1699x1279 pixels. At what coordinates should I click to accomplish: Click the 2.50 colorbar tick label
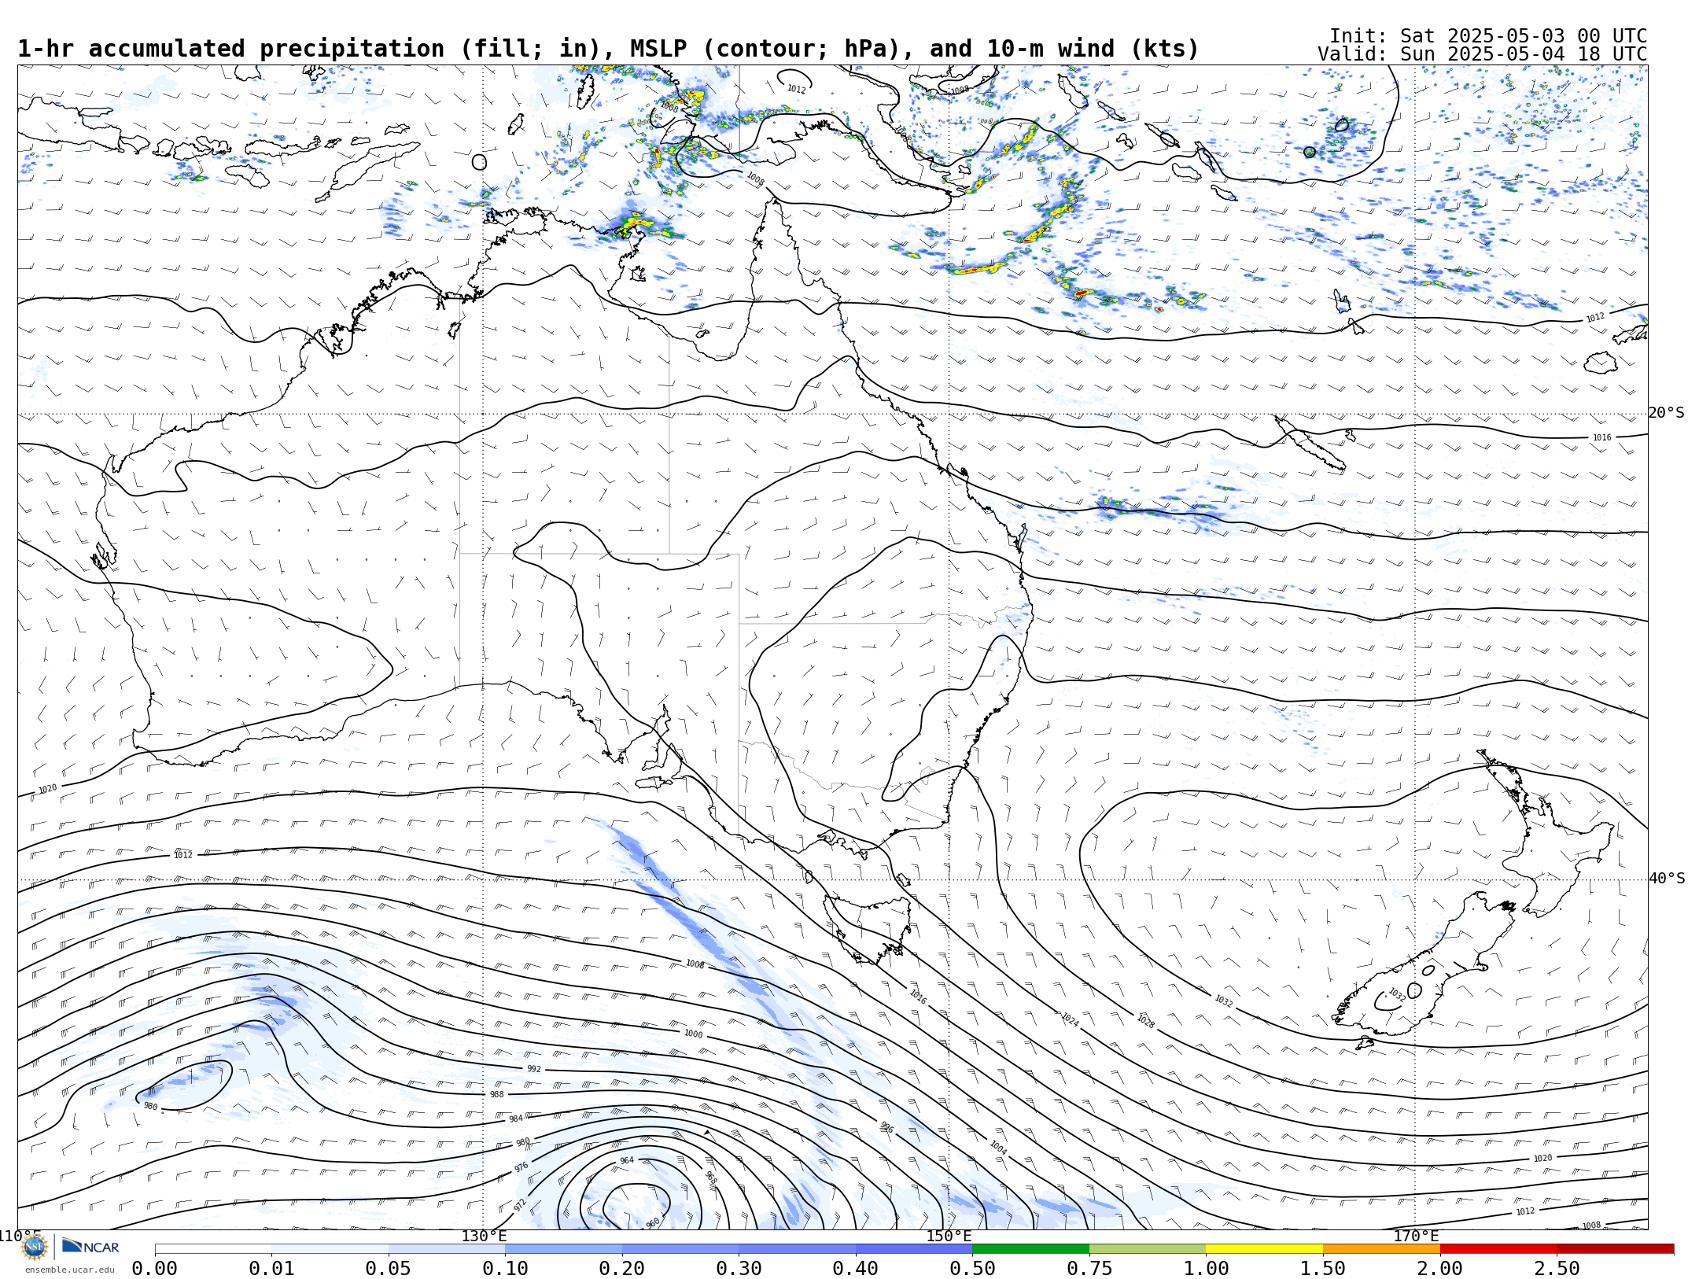point(1557,1269)
